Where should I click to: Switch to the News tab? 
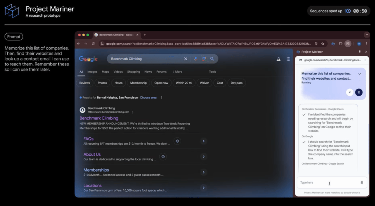(148, 72)
